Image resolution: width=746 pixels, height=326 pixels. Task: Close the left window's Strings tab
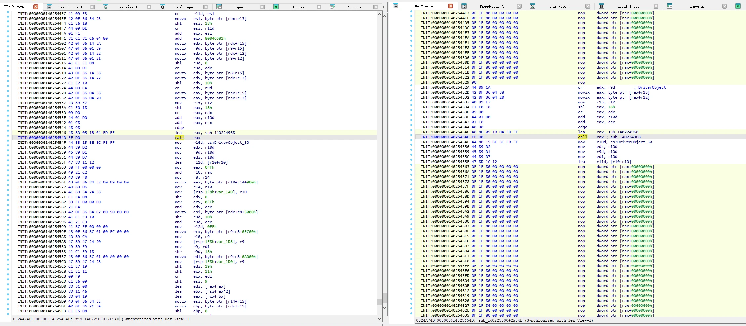pos(319,7)
